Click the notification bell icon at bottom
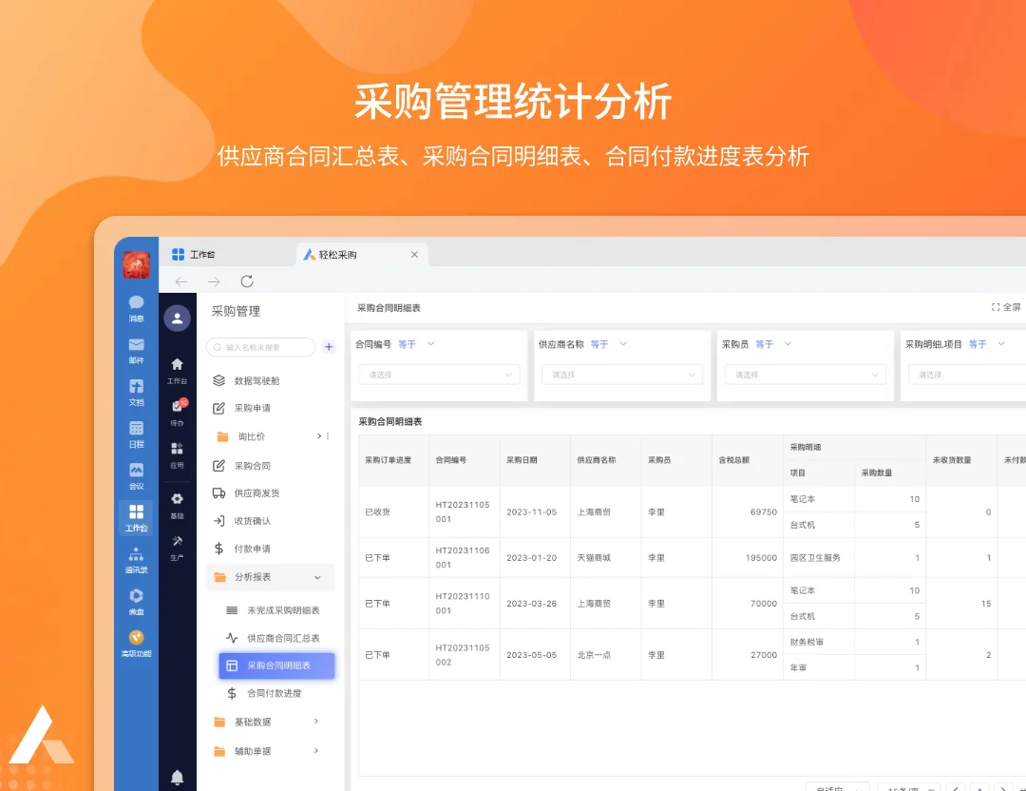Viewport: 1026px width, 791px height. pyautogui.click(x=177, y=778)
